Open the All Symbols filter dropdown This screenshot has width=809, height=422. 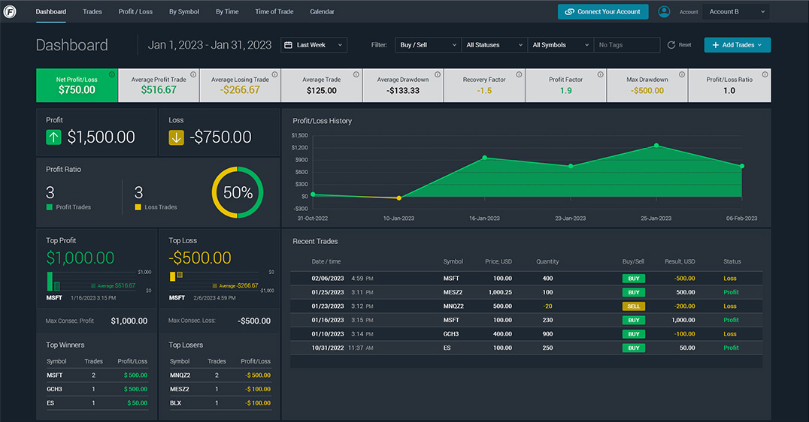click(x=560, y=45)
